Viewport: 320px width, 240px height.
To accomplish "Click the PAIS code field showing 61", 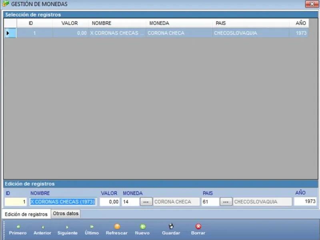I will click(x=210, y=202).
